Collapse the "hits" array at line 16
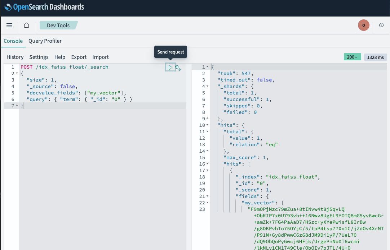Viewport: 390px width, 250px height. (208, 164)
